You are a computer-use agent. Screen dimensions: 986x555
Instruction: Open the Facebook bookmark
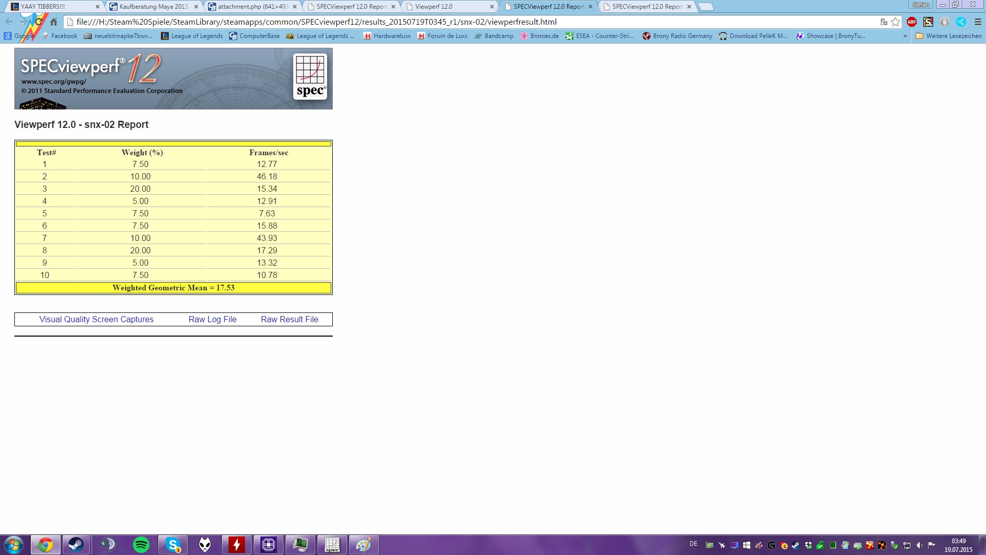(x=60, y=36)
